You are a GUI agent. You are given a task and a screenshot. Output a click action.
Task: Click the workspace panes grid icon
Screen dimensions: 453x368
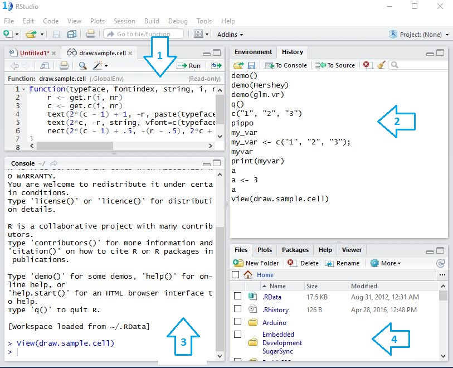tap(198, 34)
